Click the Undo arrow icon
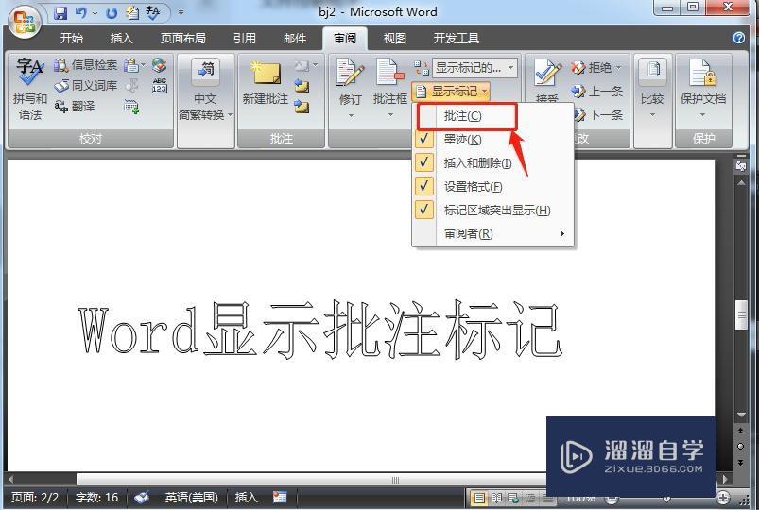 click(81, 13)
